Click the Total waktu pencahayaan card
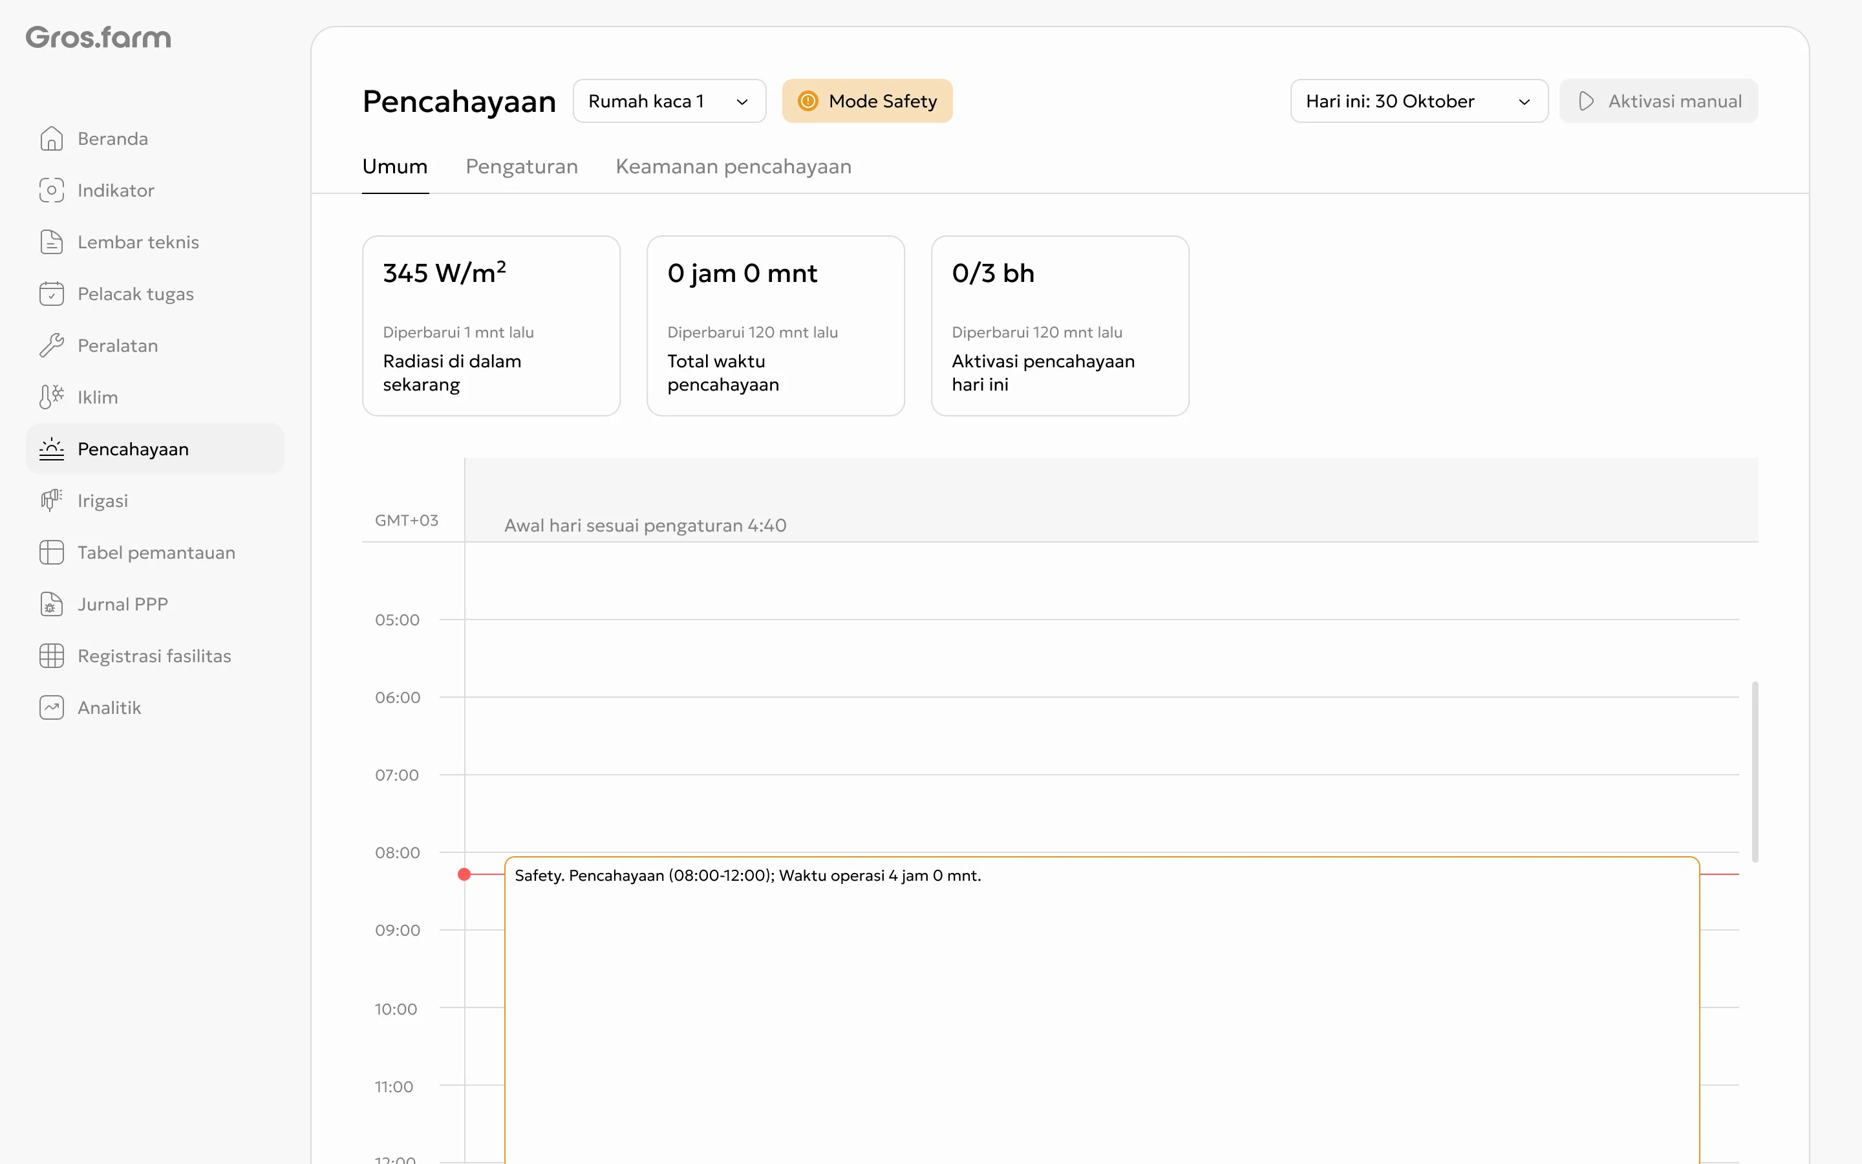 776,326
